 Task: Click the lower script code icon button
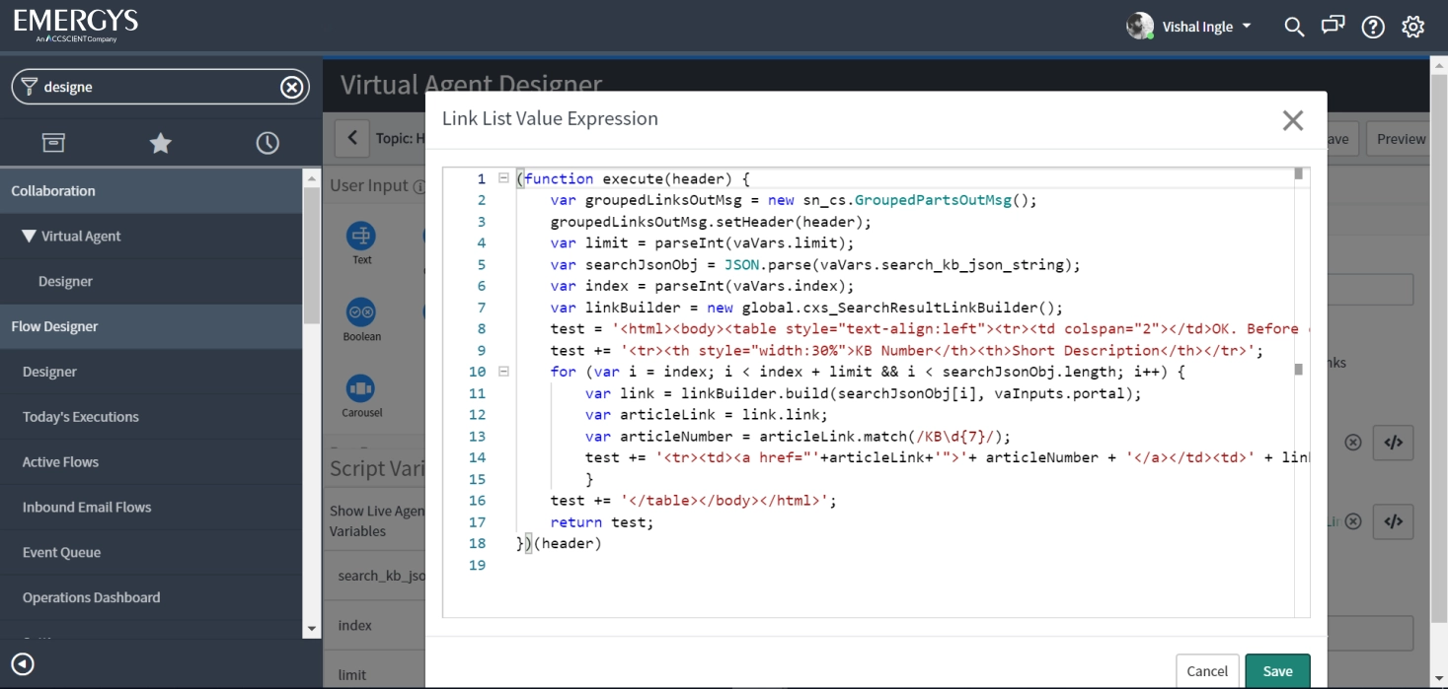tap(1393, 521)
